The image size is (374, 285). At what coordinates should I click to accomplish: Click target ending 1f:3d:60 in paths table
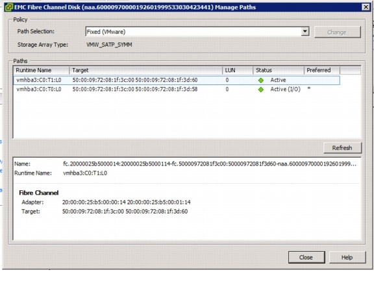tap(135, 80)
